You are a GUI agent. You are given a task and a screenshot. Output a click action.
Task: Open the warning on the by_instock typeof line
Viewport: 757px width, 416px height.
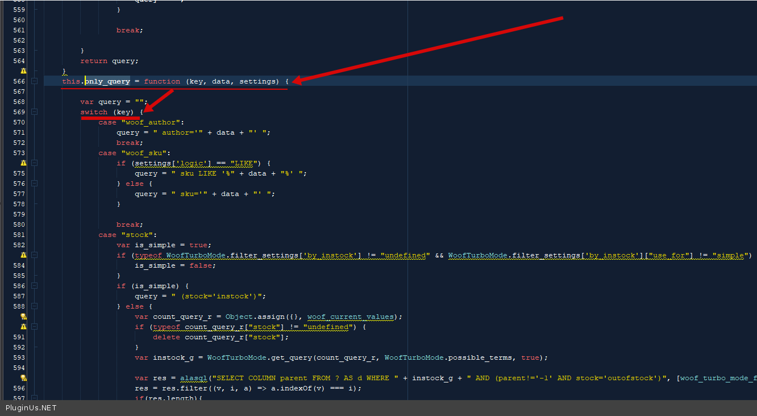tap(23, 255)
